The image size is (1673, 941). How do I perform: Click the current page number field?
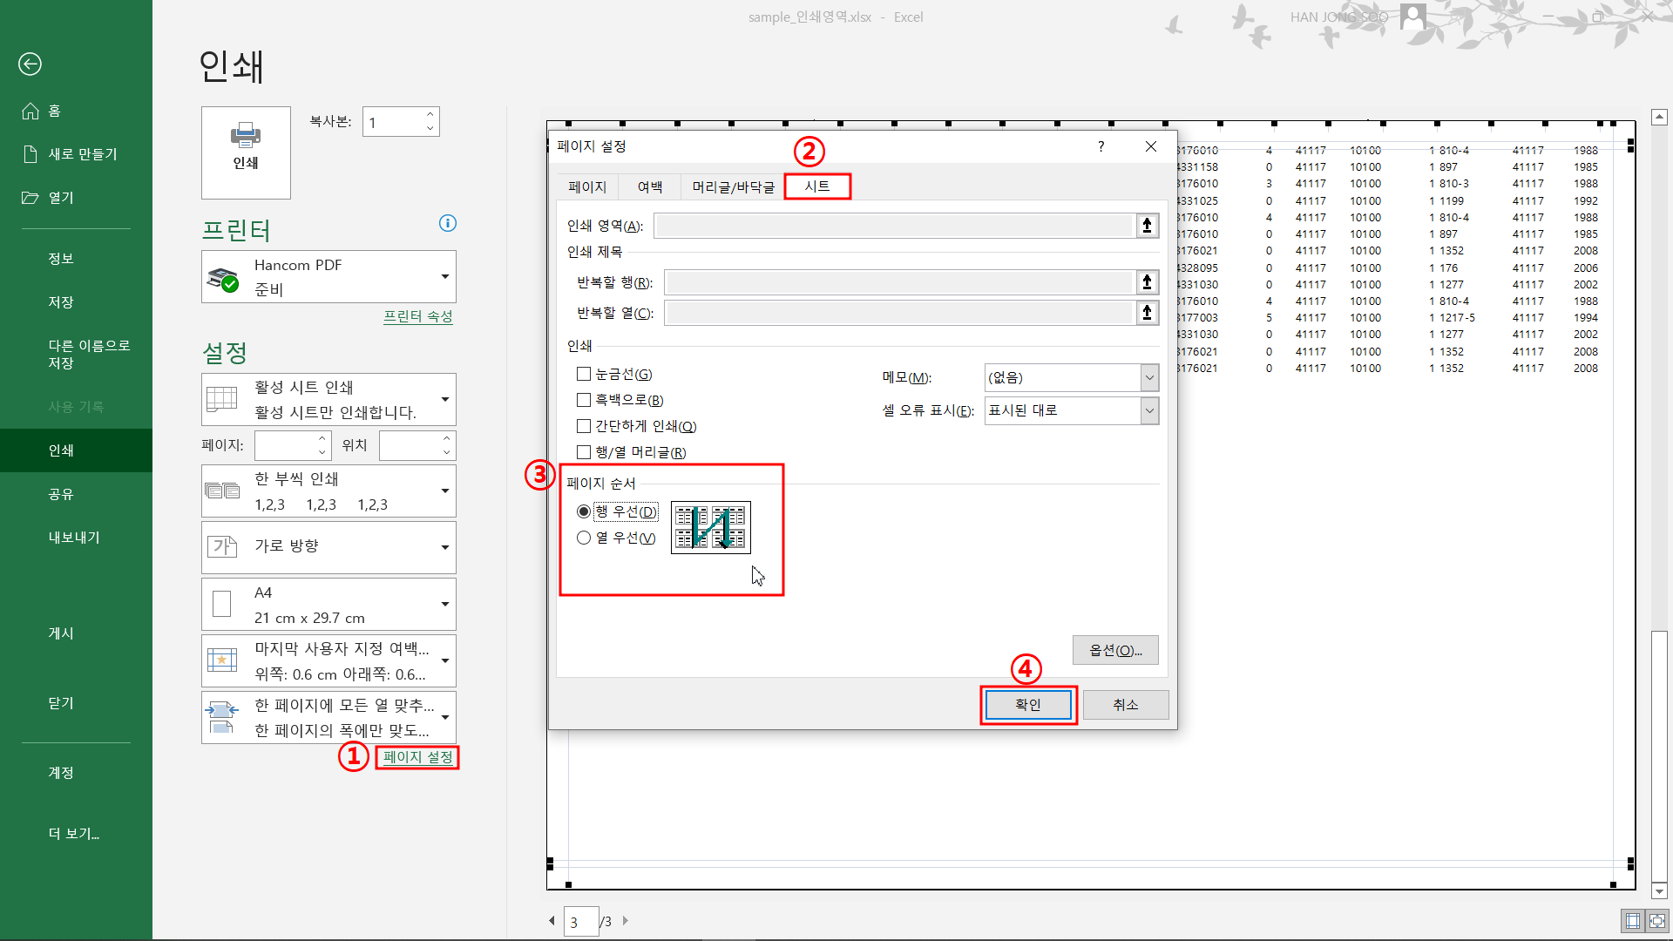pyautogui.click(x=580, y=921)
